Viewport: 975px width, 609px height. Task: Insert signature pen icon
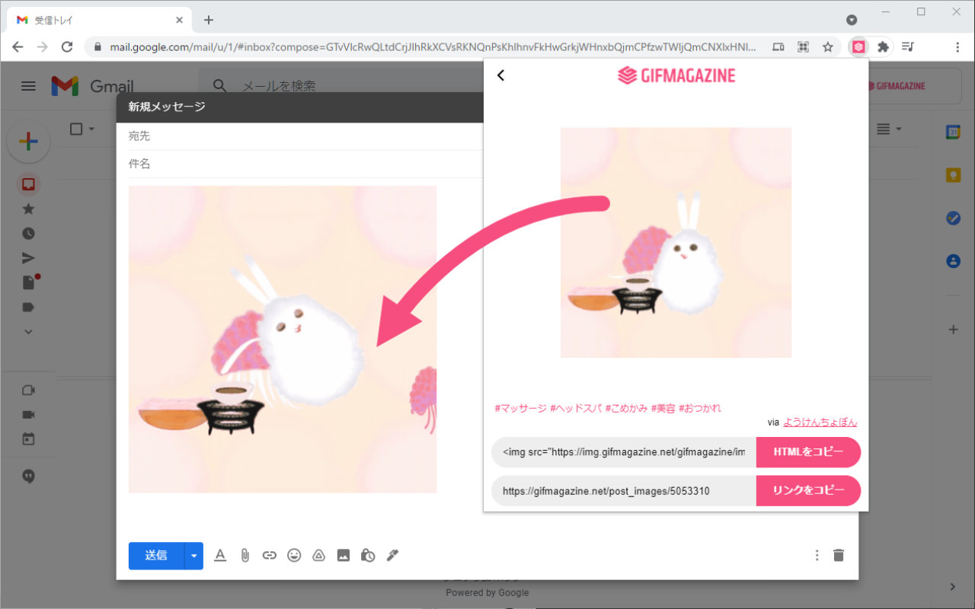[392, 556]
